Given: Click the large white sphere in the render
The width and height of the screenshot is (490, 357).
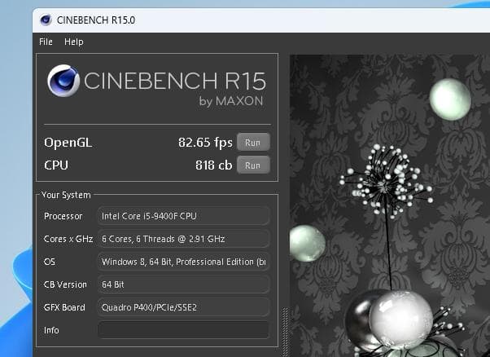Looking at the screenshot, I should (x=400, y=318).
